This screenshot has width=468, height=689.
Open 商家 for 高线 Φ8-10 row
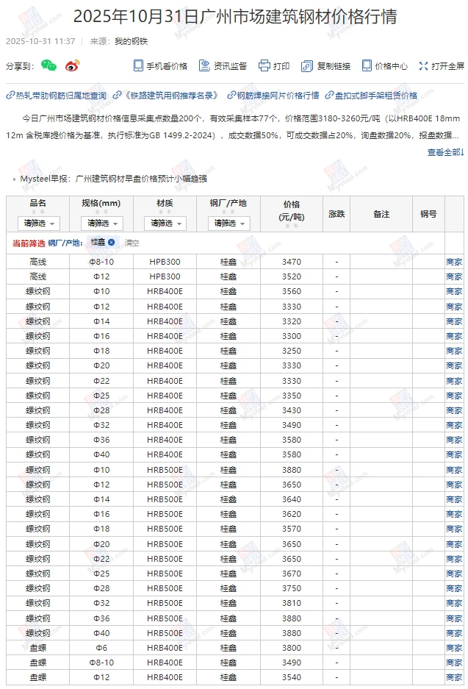454,262
